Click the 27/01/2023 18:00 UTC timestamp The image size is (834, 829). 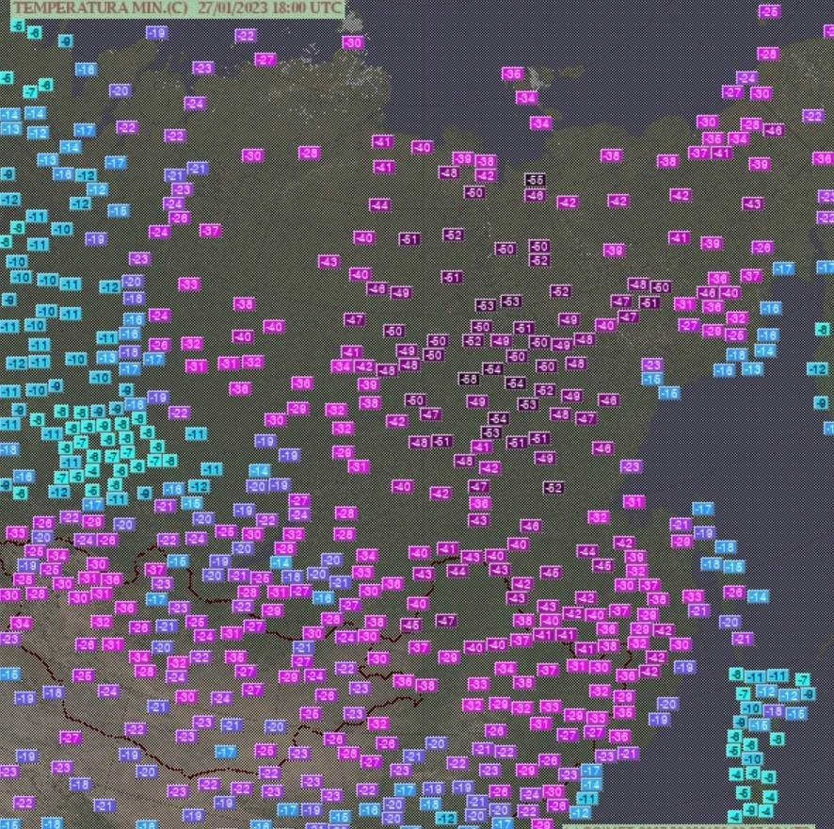point(270,8)
